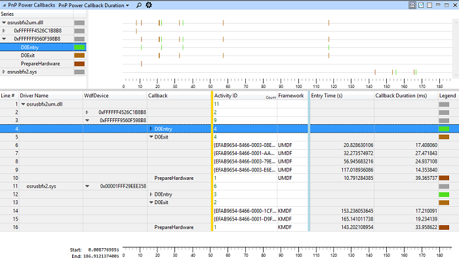Expand D0Entry on line 4

pyautogui.click(x=151, y=129)
